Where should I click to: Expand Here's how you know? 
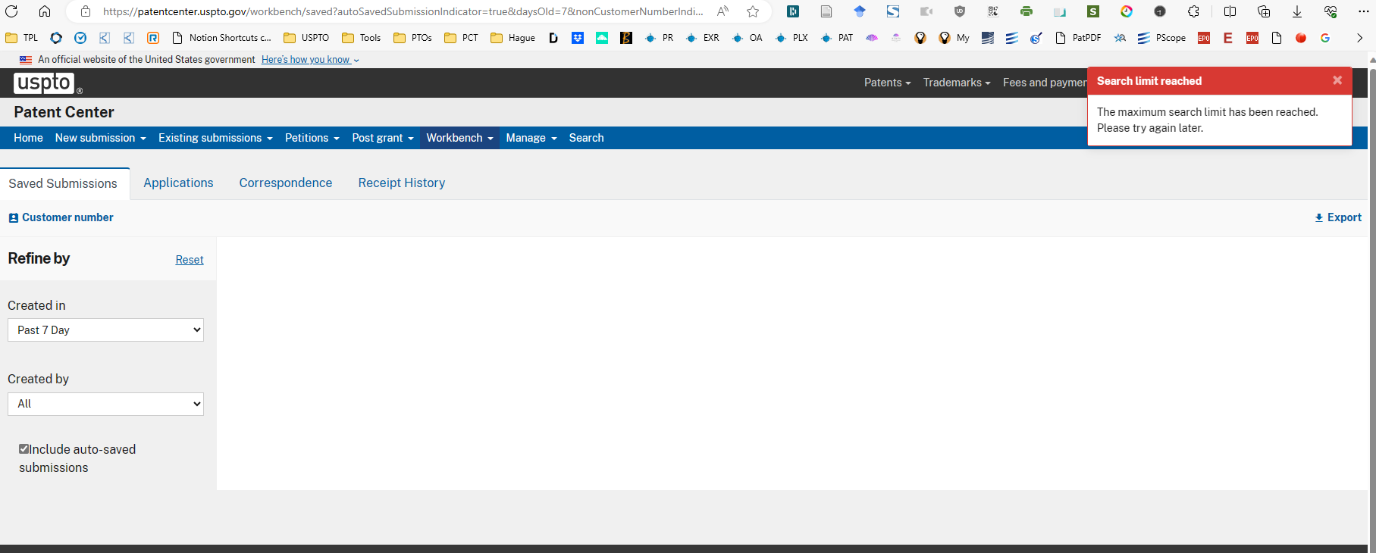[310, 60]
